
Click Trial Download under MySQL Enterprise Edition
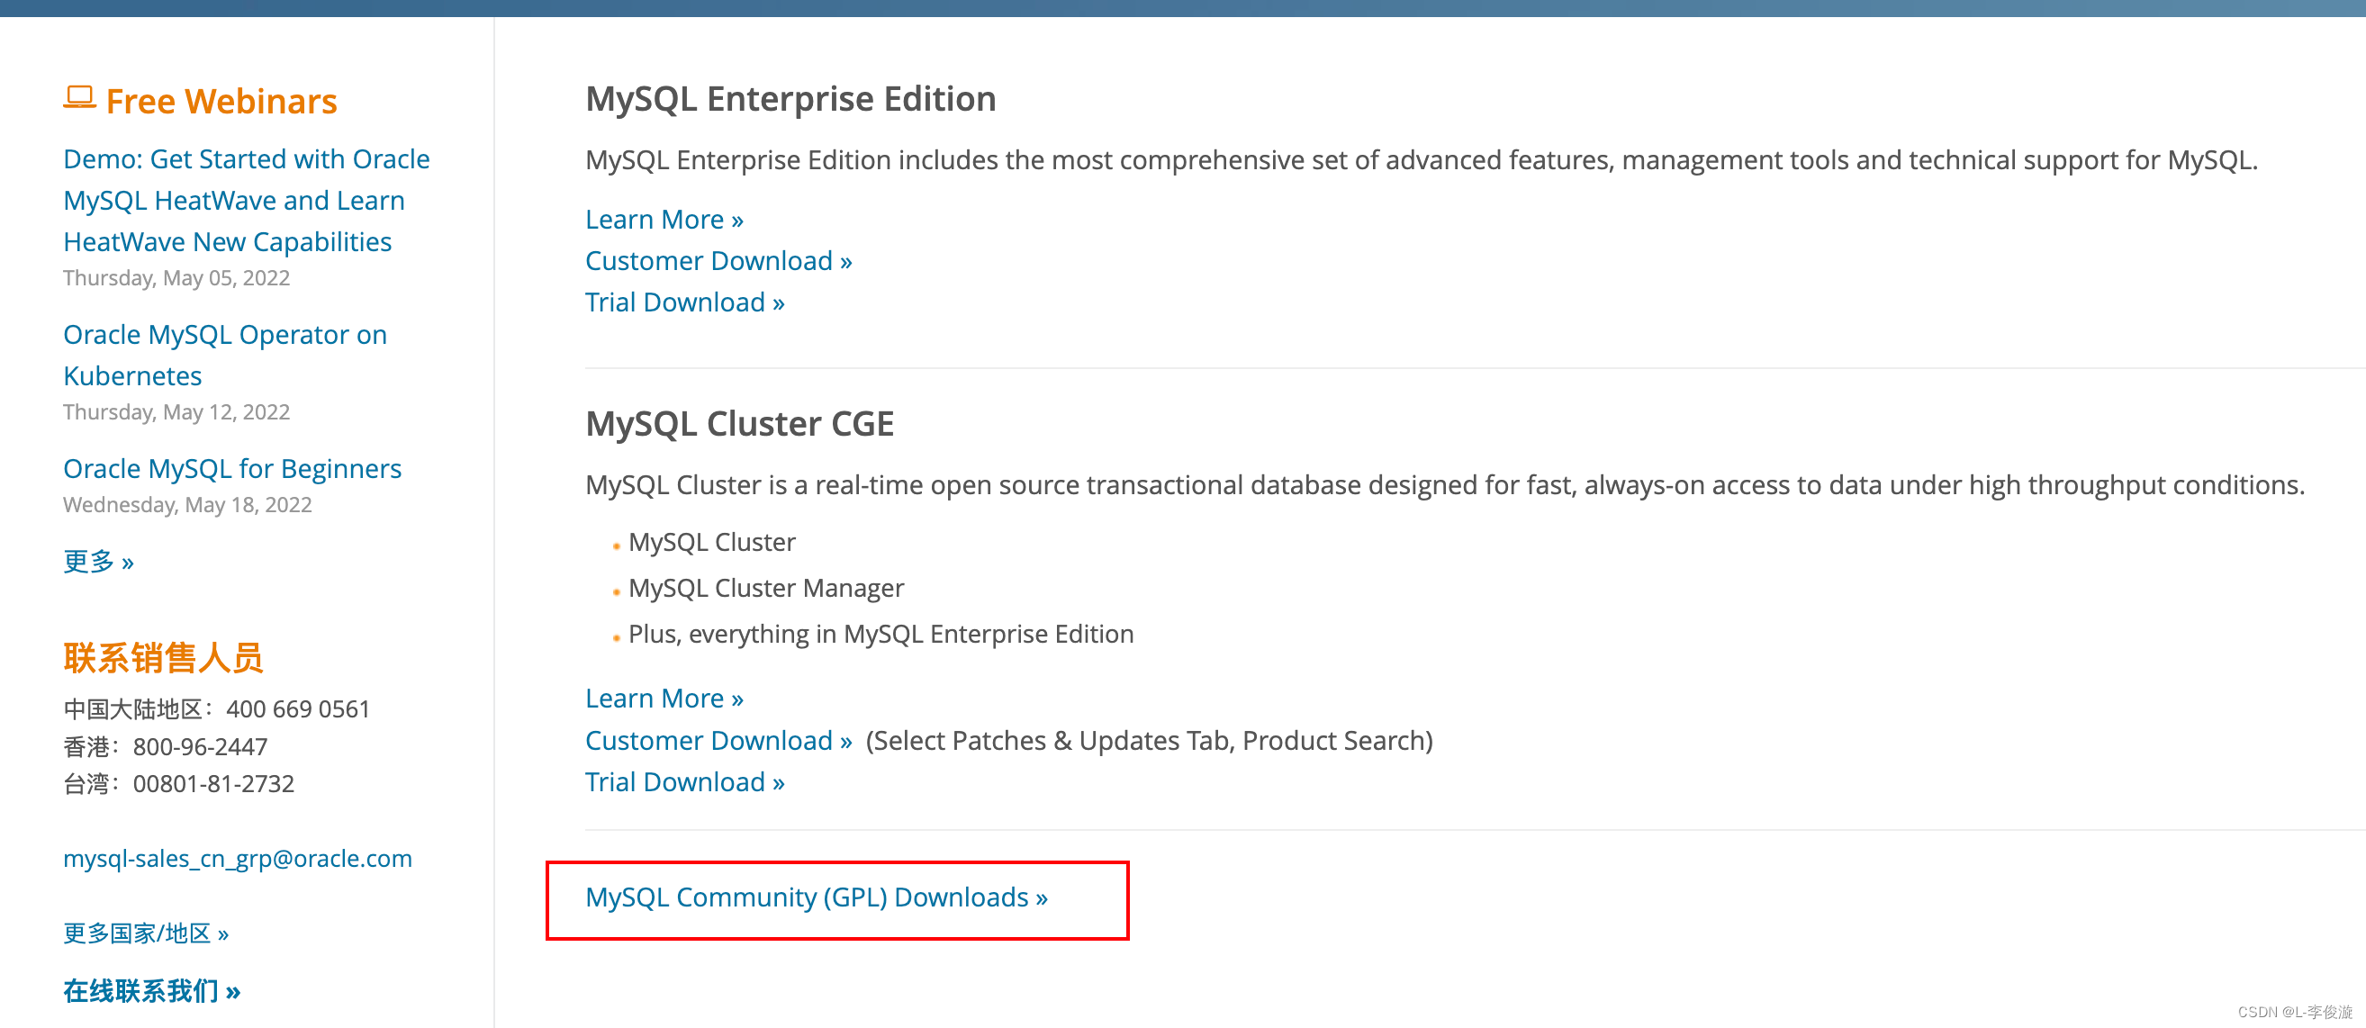pos(684,302)
